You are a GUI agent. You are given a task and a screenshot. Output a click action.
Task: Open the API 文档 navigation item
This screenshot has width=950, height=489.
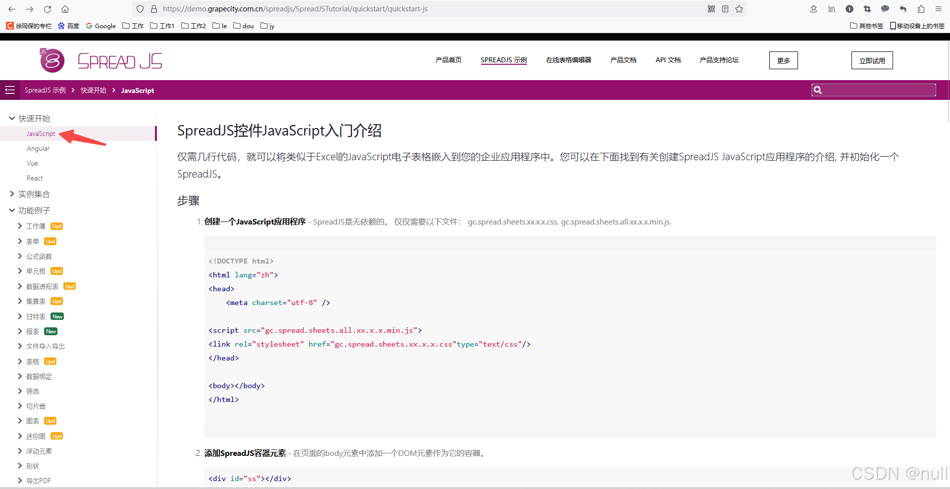coord(668,60)
